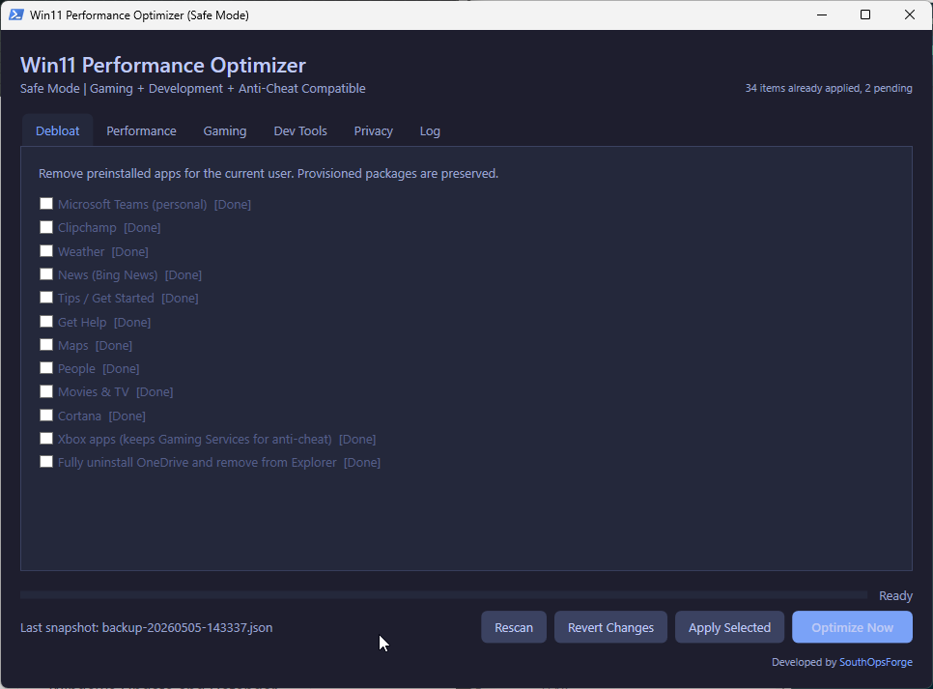Viewport: 933px width, 689px height.
Task: Click the [Done] tag next to Clipchamp
Action: click(142, 227)
